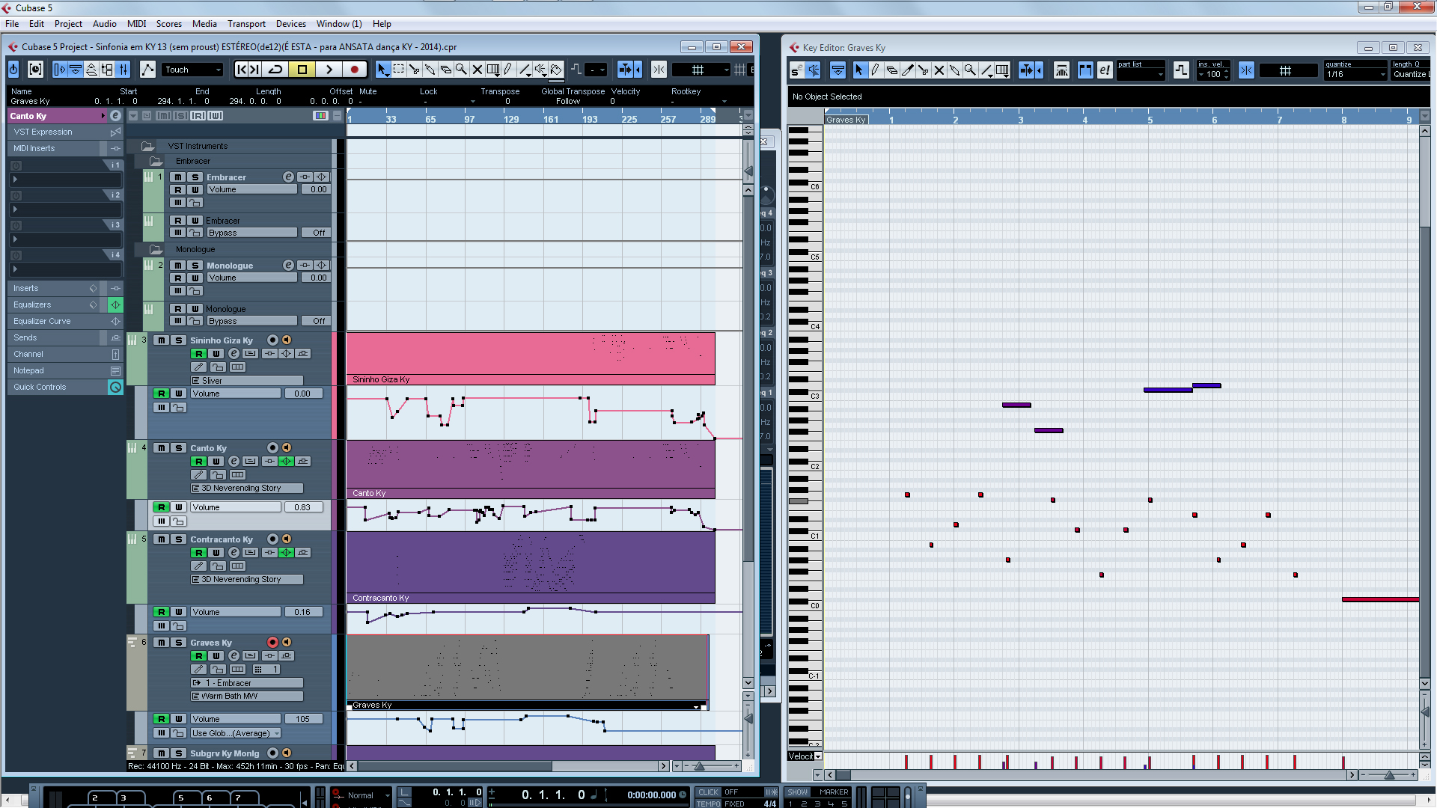1437x808 pixels.
Task: Pick the Draw pencil tool in Key Editor
Action: point(875,70)
